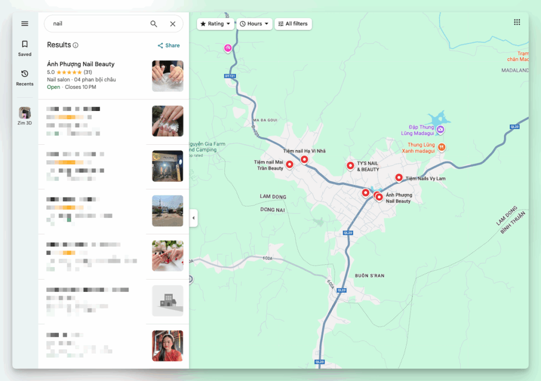Collapse the side results panel
The image size is (541, 381).
(x=193, y=218)
